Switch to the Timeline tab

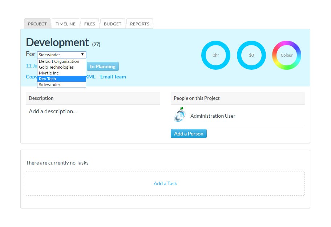65,24
